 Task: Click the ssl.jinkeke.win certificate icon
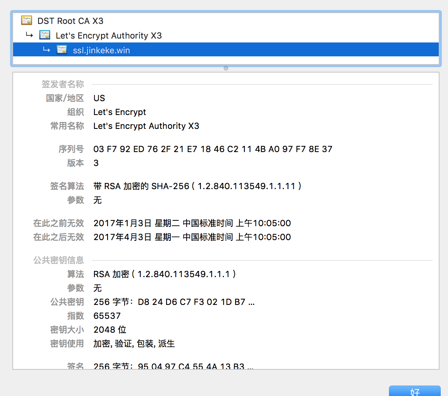pyautogui.click(x=62, y=50)
